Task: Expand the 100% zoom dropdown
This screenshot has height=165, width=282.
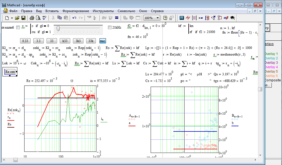Action: point(158,18)
